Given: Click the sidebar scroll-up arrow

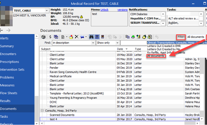Looking at the screenshot, I should pos(37,36).
